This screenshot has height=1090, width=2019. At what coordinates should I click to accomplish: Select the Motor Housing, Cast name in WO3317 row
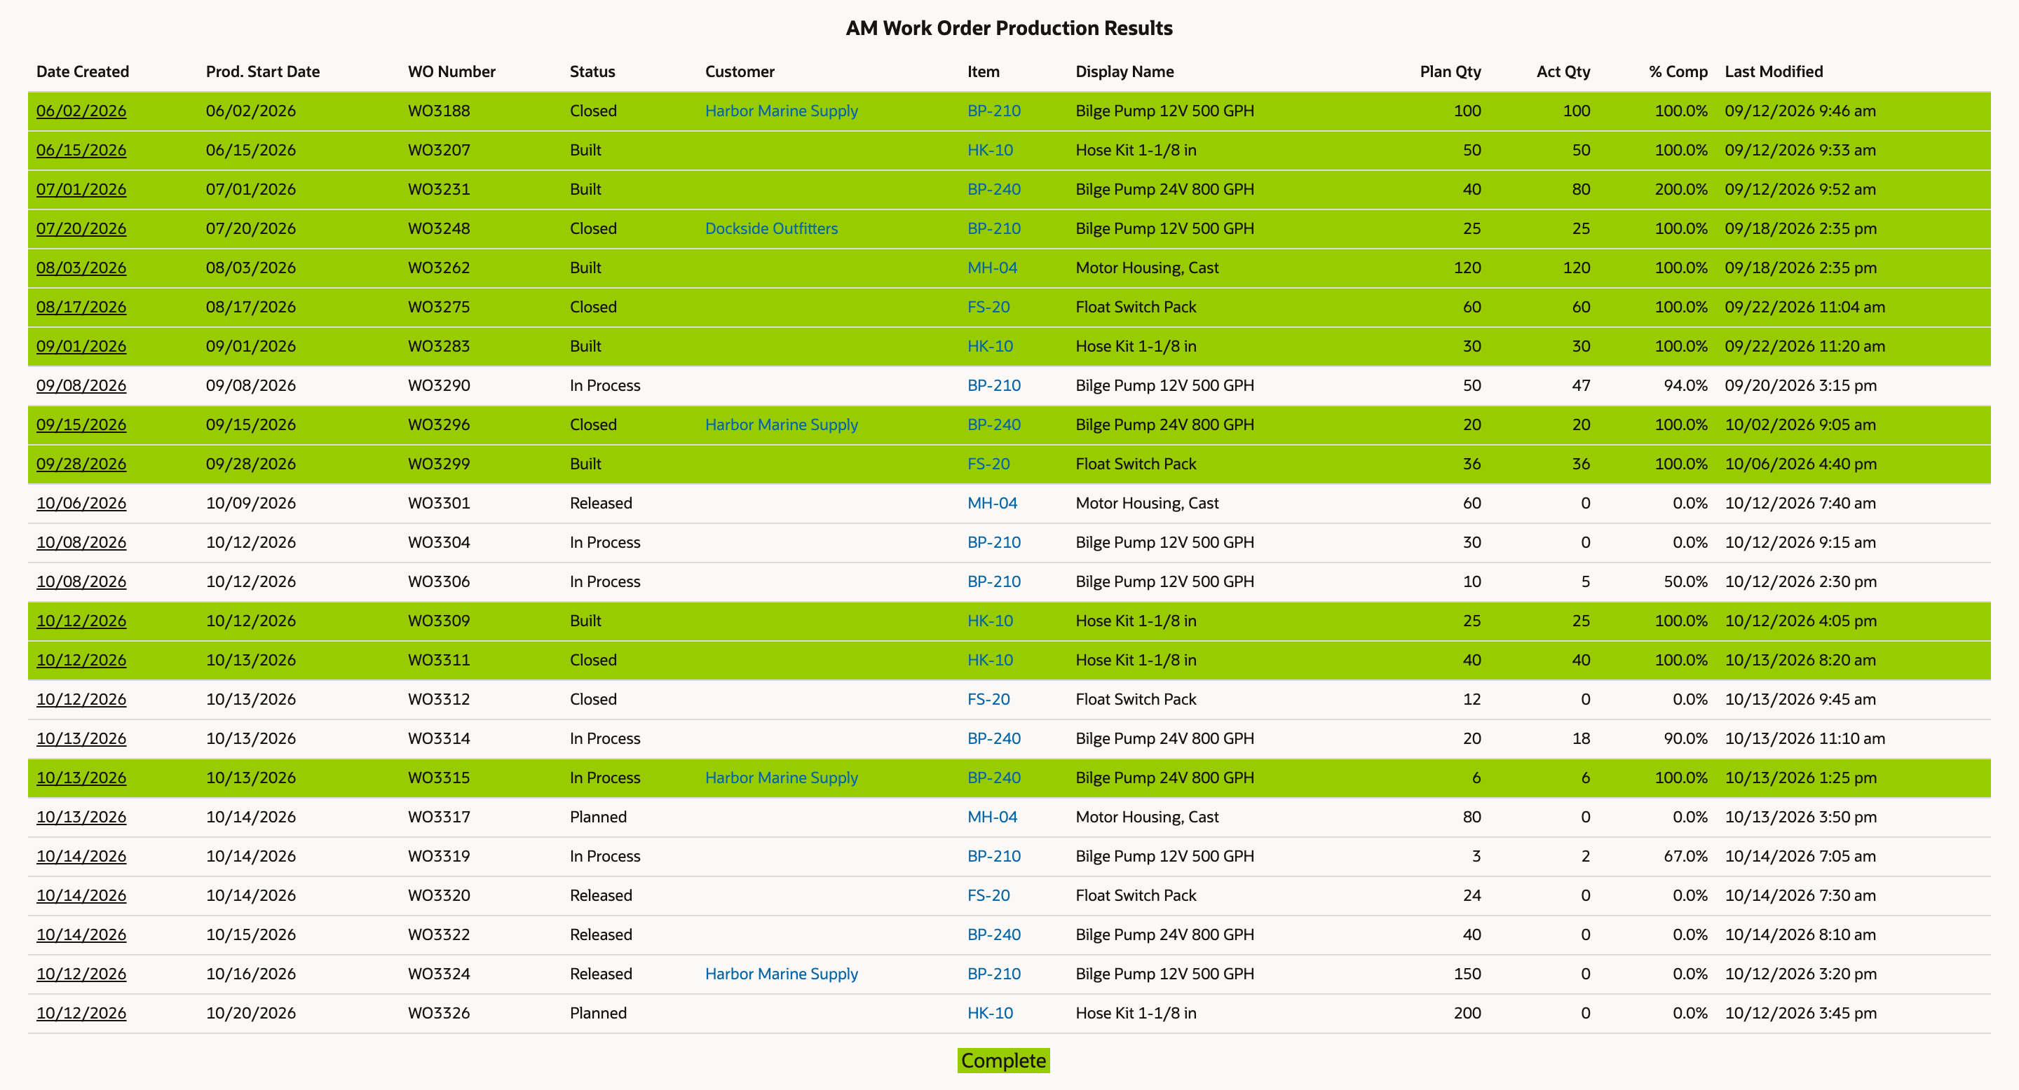pos(1147,816)
